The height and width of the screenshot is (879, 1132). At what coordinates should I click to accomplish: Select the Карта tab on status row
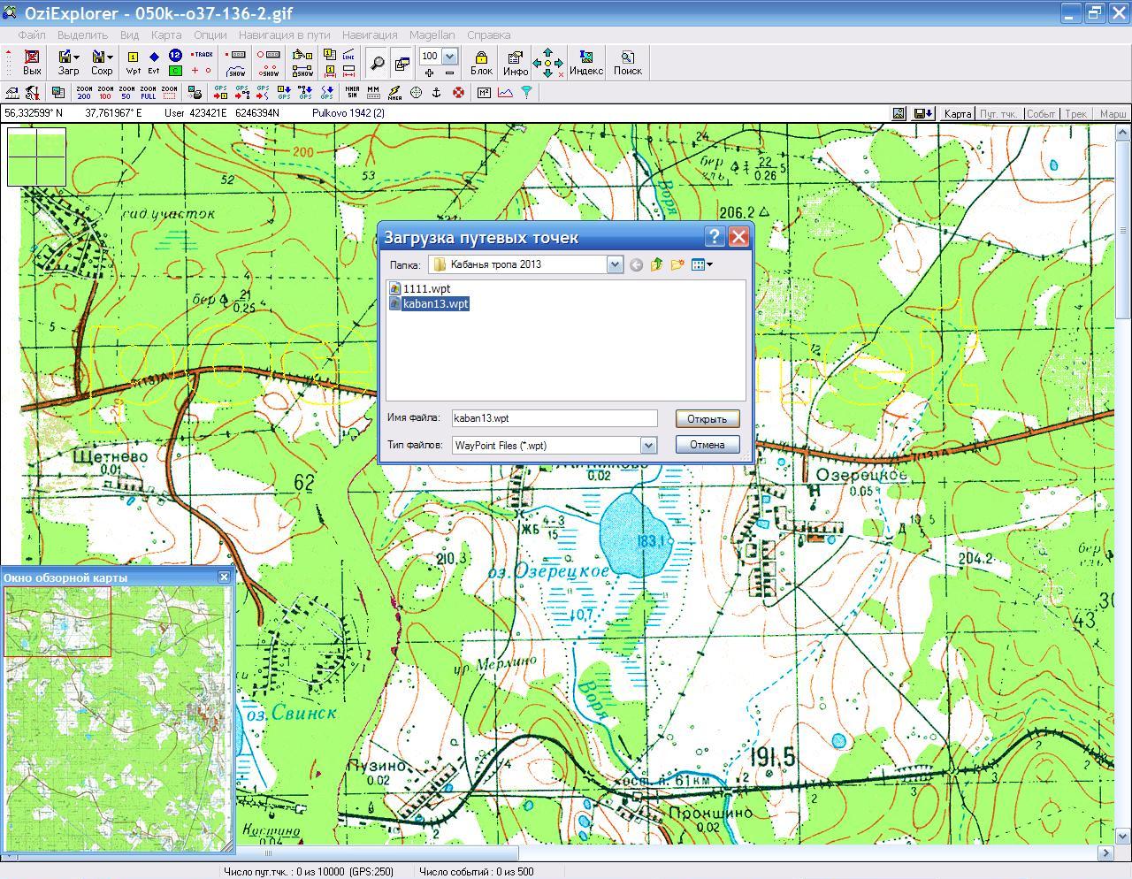[x=957, y=114]
